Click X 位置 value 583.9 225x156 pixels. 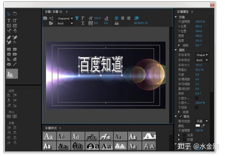(199, 26)
